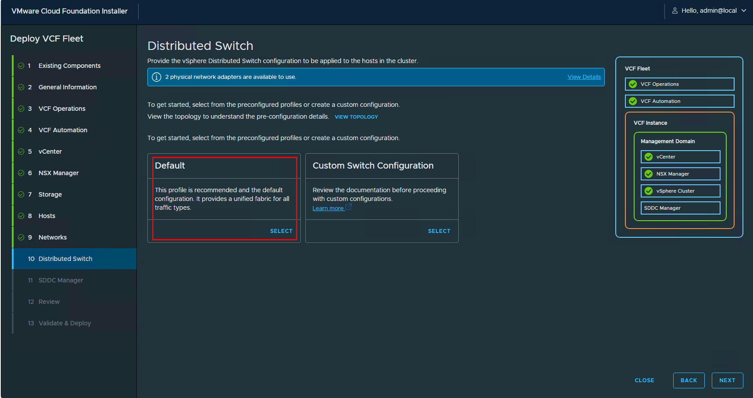Viewport: 753px width, 398px height.
Task: Click the check icon next to step 3 VCF Operations
Action: (21, 109)
